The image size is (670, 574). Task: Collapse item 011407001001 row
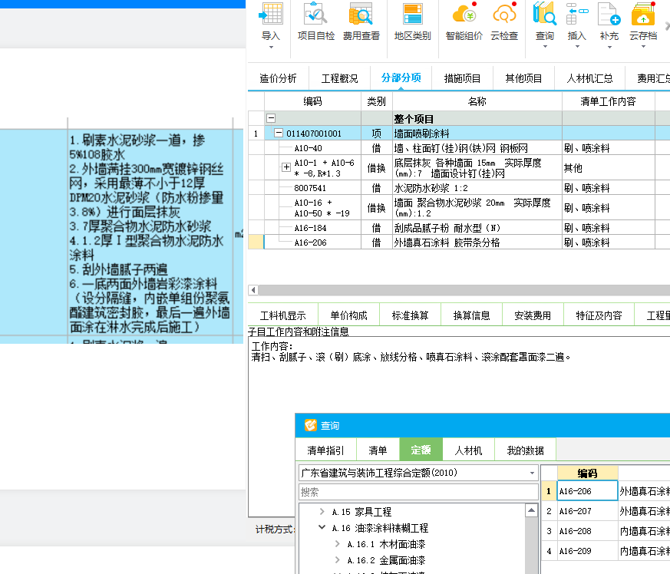pyautogui.click(x=278, y=133)
